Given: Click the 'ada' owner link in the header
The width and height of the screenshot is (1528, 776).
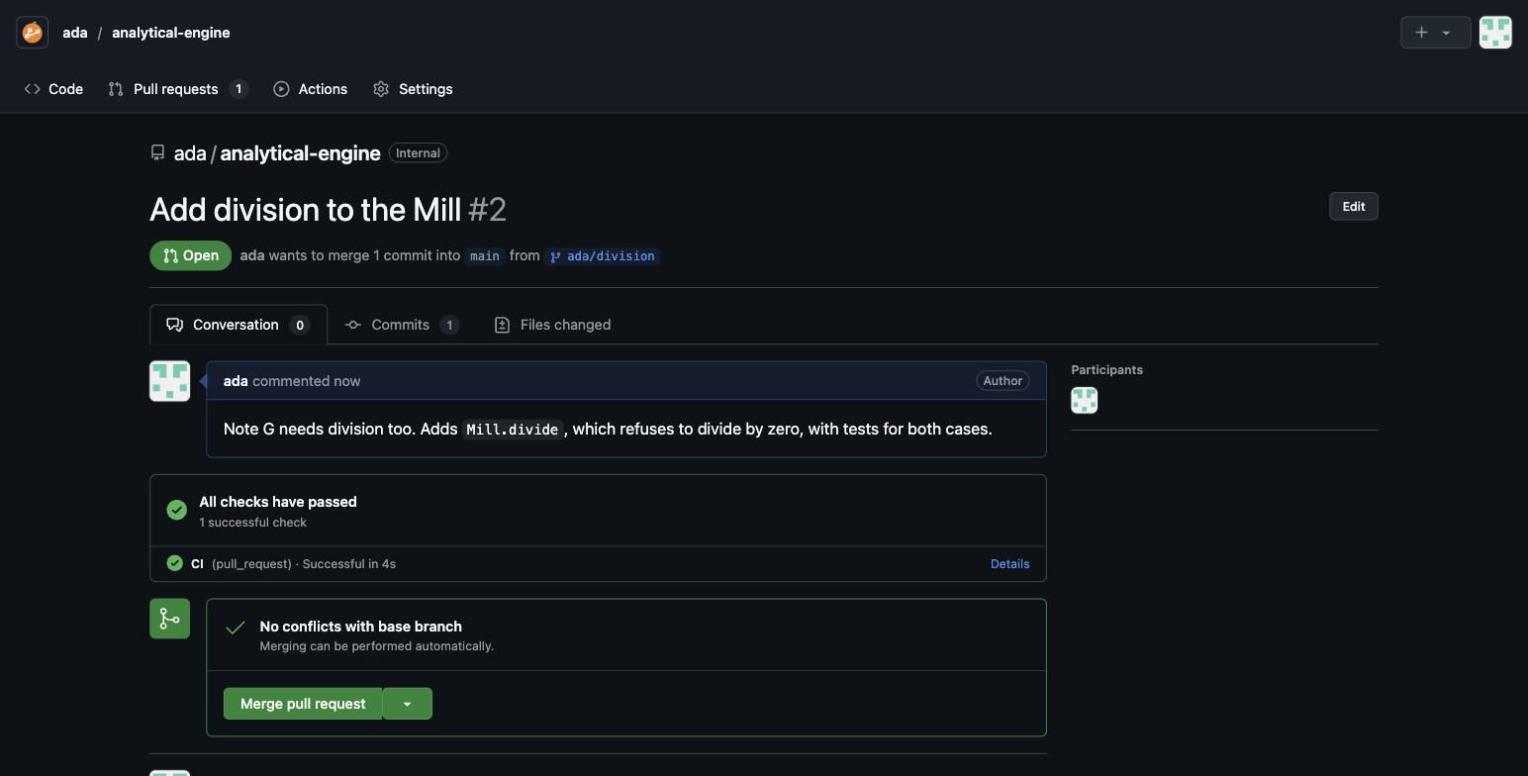Looking at the screenshot, I should [x=75, y=33].
